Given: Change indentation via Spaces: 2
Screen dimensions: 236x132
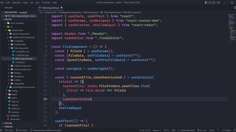Looking at the screenshot, I should [156, 130].
